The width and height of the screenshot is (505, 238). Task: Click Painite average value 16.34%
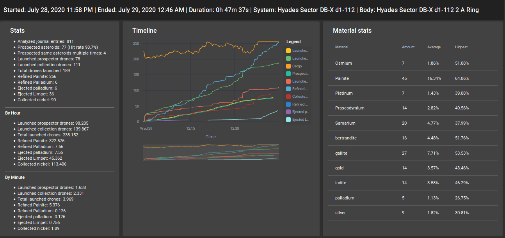(x=434, y=78)
